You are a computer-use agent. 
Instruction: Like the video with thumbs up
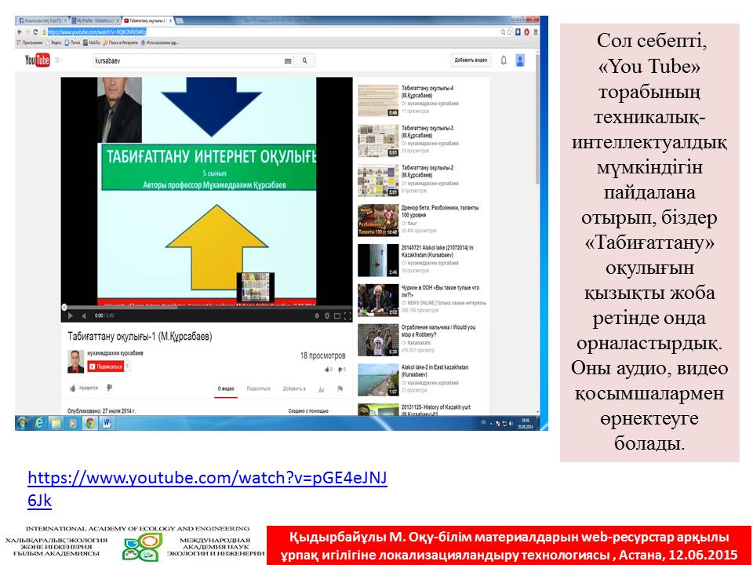pyautogui.click(x=73, y=388)
